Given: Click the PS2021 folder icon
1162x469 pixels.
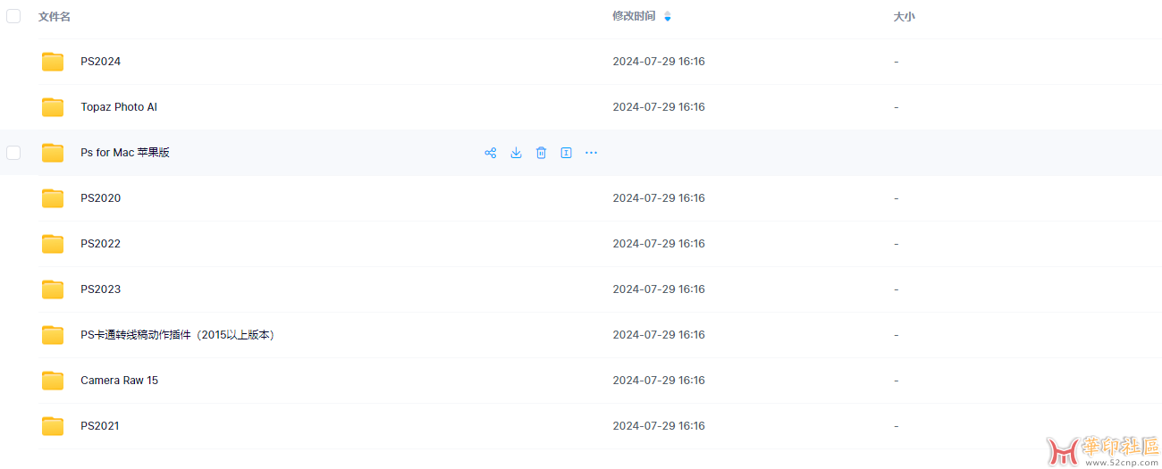Looking at the screenshot, I should 53,426.
